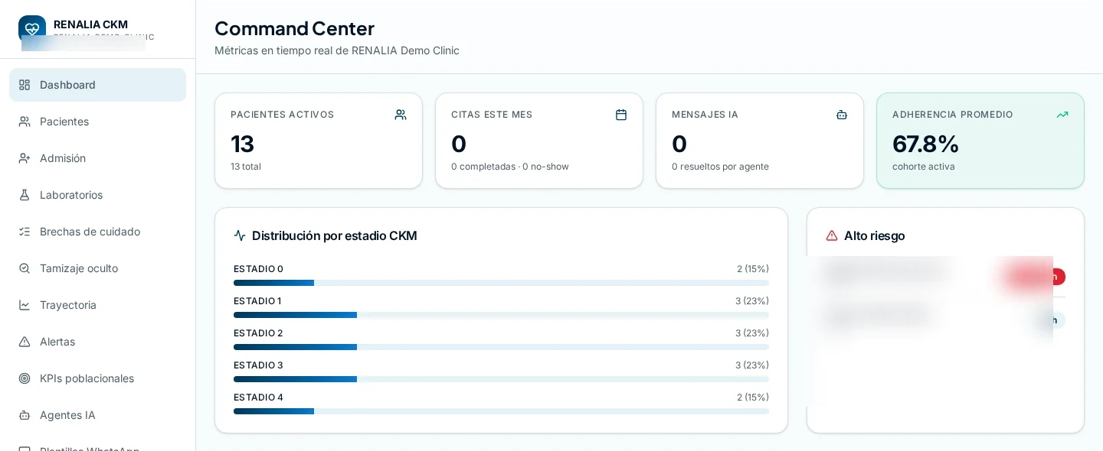The height and width of the screenshot is (451, 1103).
Task: Open the Alertas page
Action: tap(97, 342)
